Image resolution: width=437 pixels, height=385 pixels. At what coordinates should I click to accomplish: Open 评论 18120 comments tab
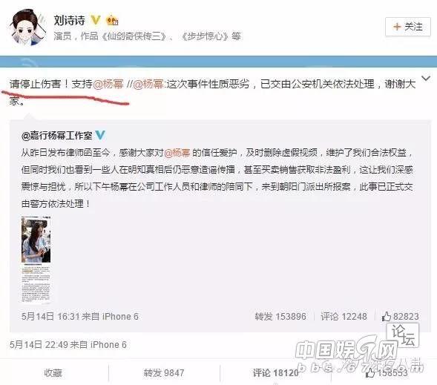click(276, 372)
